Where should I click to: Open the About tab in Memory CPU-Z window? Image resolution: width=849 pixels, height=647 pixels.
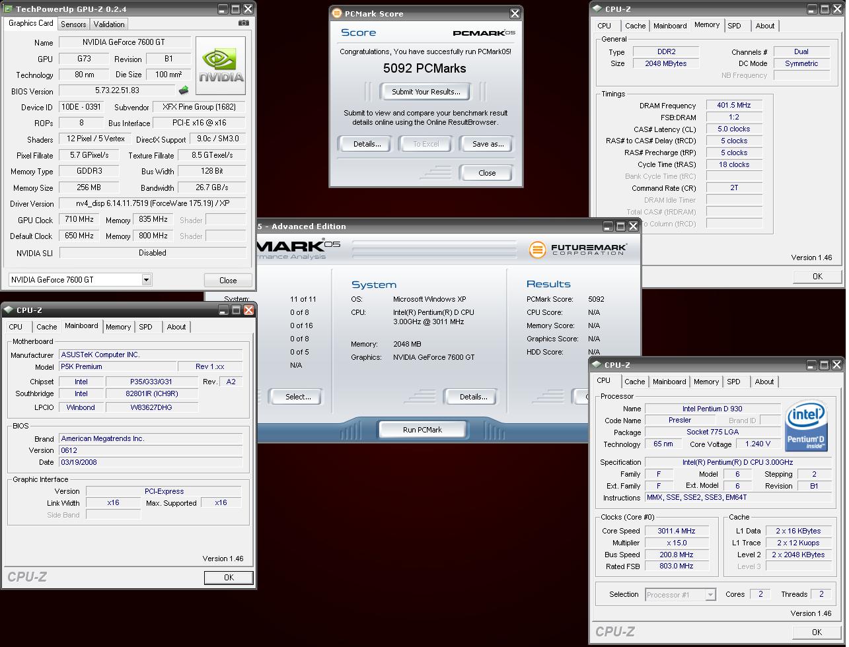[x=765, y=26]
